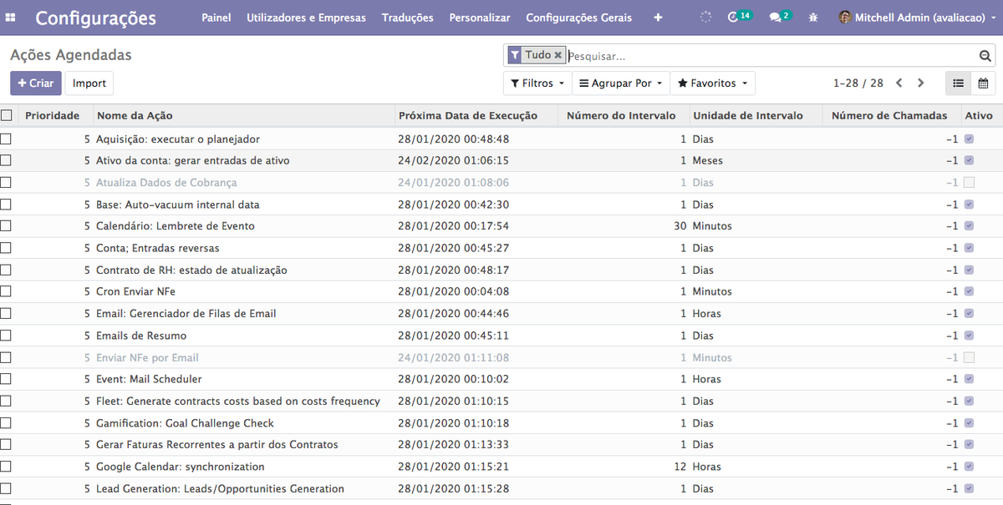Open Configurações Gerais menu
1003x505 pixels.
pyautogui.click(x=579, y=18)
